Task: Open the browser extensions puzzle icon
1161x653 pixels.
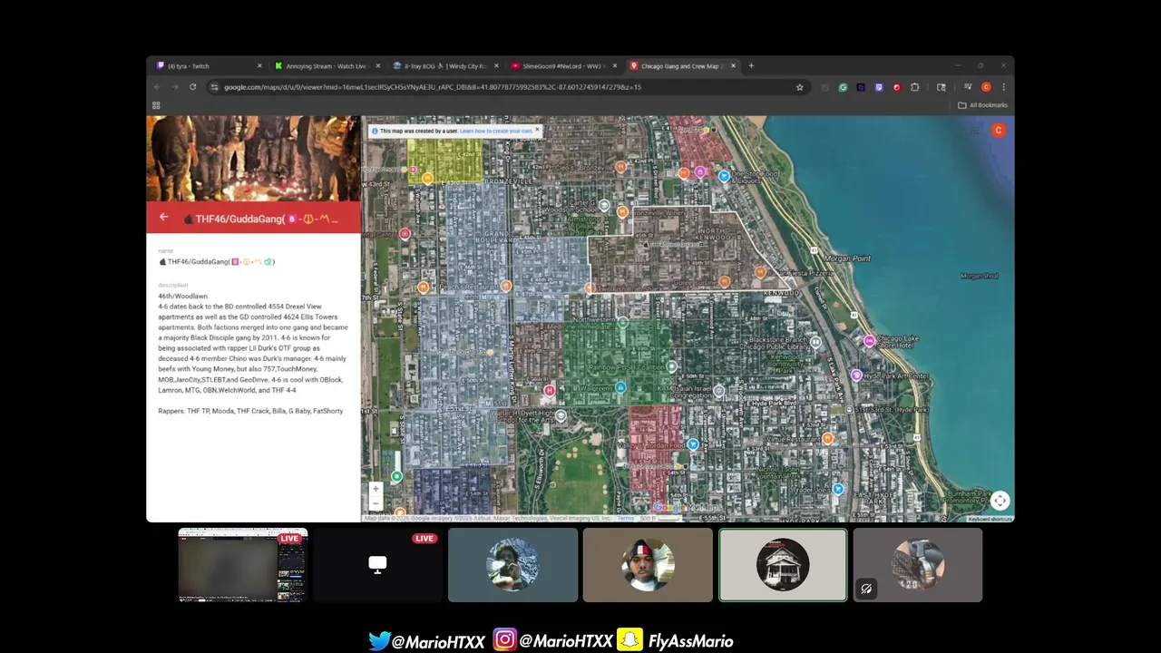Action: [x=914, y=87]
